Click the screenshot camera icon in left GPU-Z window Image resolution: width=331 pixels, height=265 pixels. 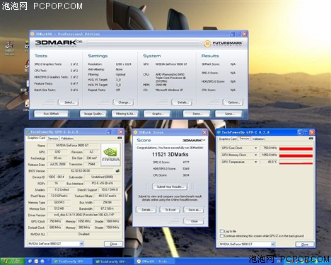(x=120, y=138)
